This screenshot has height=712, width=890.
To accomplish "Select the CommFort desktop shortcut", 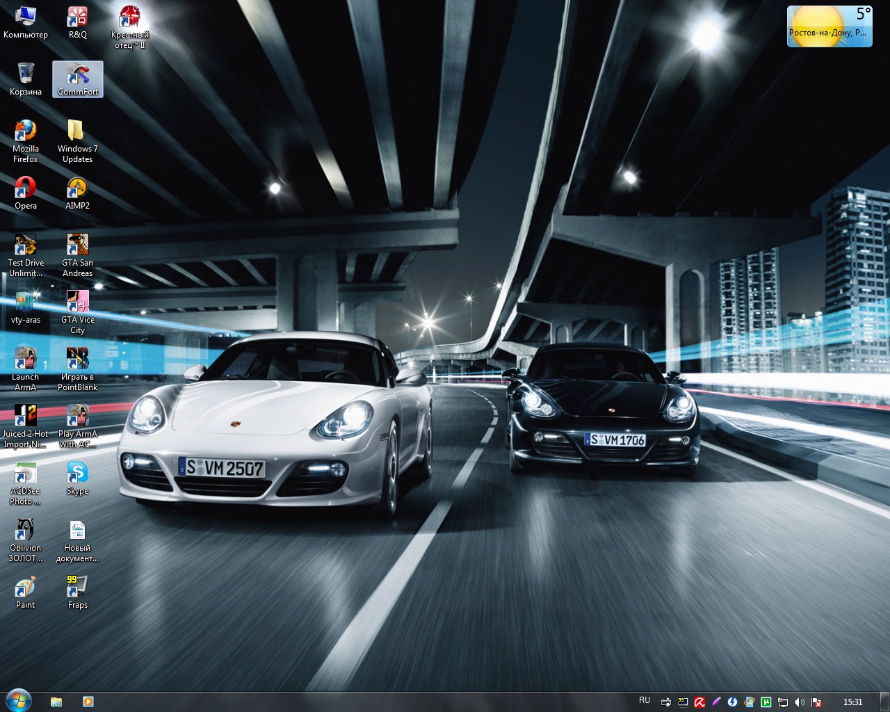I will (78, 79).
